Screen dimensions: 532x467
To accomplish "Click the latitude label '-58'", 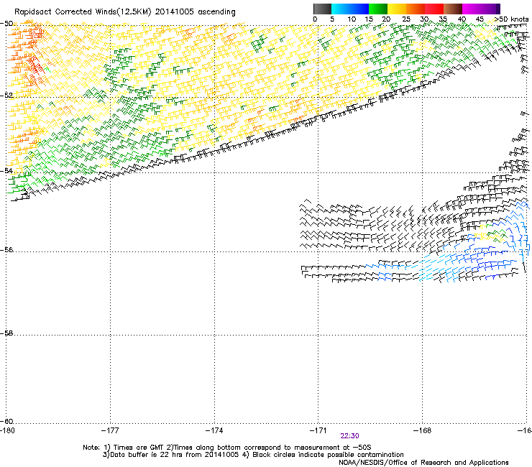I will point(6,333).
